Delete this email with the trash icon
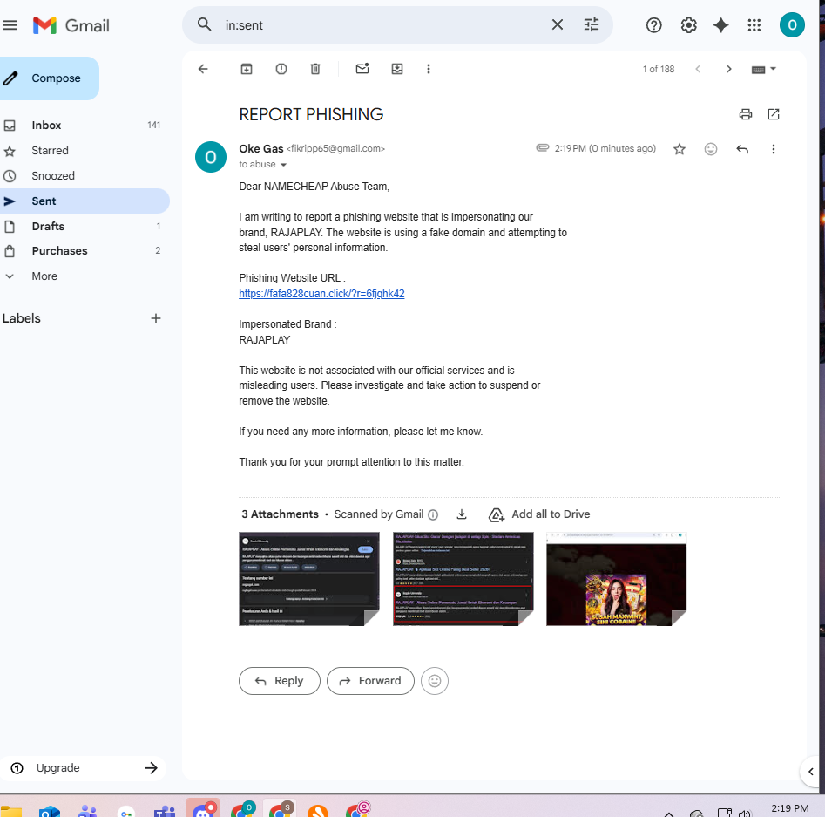The image size is (825, 817). tap(315, 69)
